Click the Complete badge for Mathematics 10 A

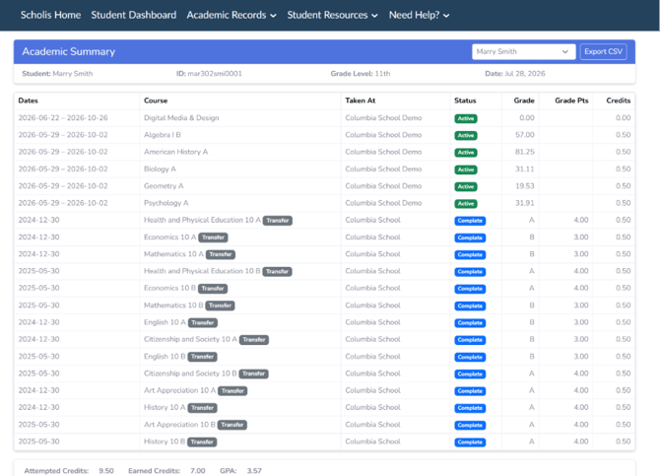point(470,255)
